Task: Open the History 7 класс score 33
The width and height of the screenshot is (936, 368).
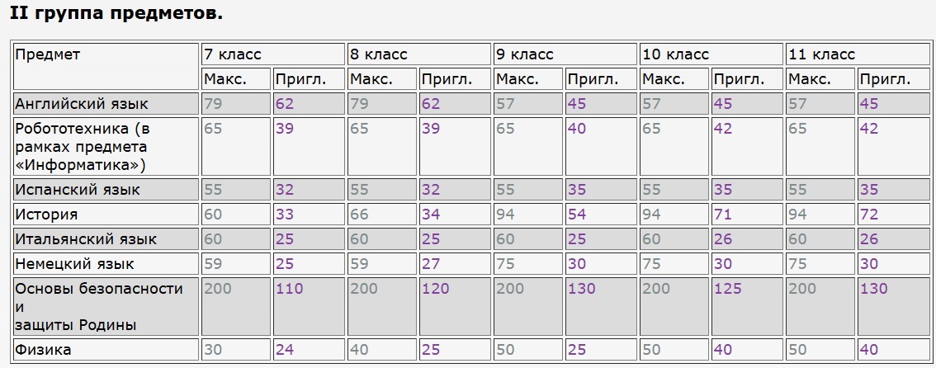Action: (284, 215)
